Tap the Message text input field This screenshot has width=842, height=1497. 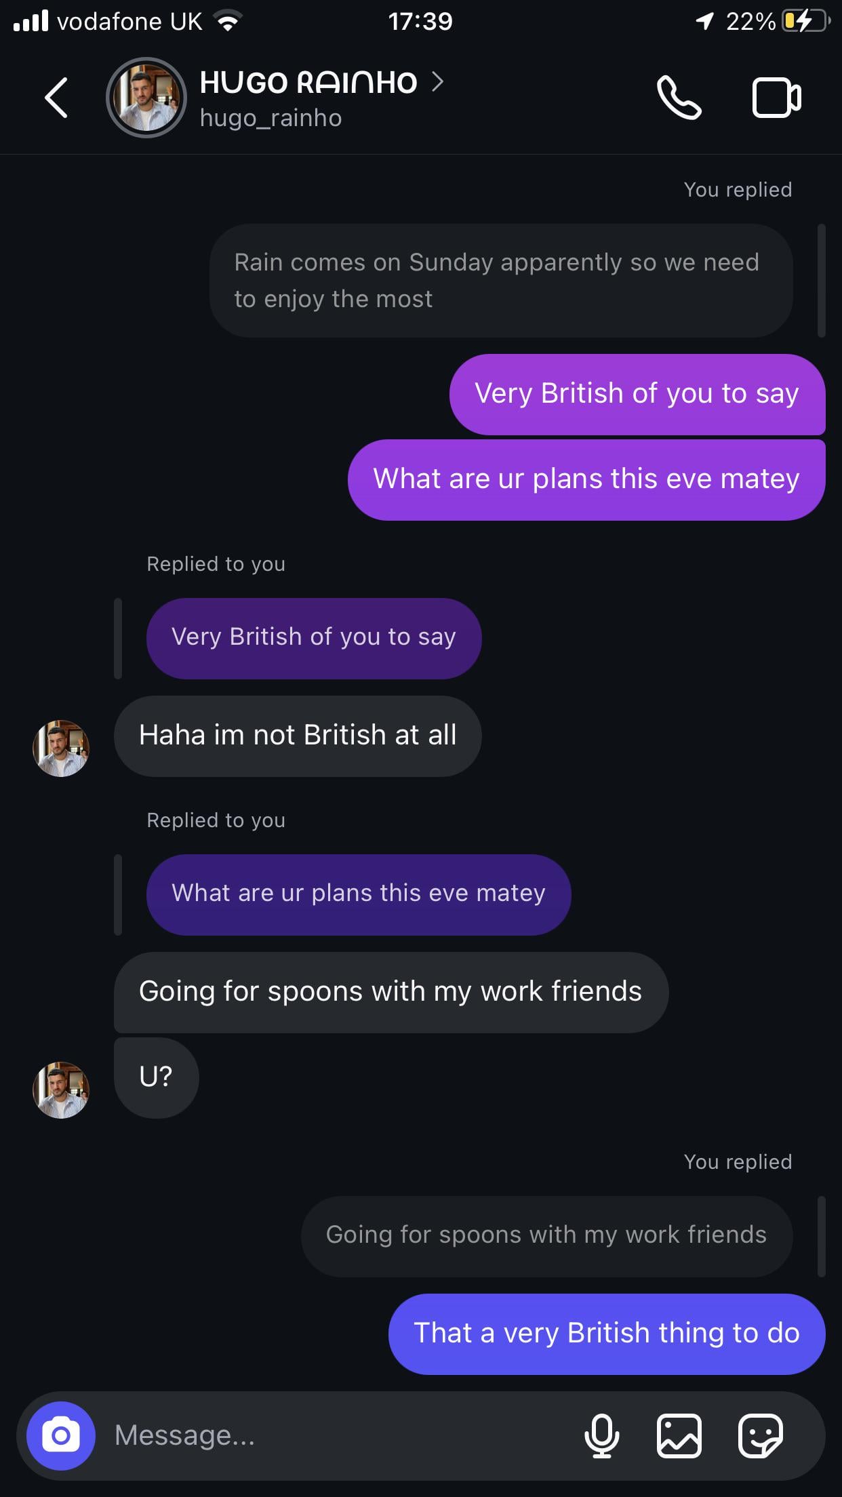tap(339, 1435)
